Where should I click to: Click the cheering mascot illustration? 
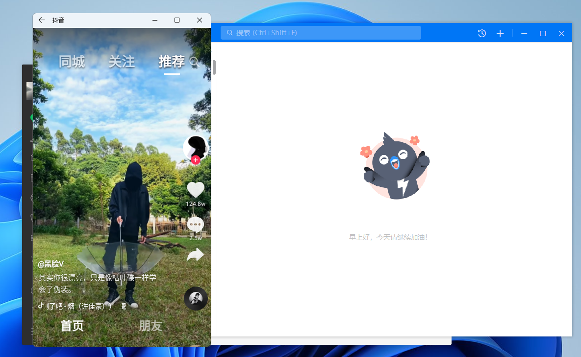point(395,166)
